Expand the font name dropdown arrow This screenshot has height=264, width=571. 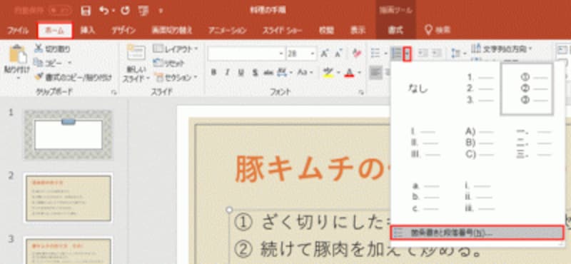click(281, 54)
